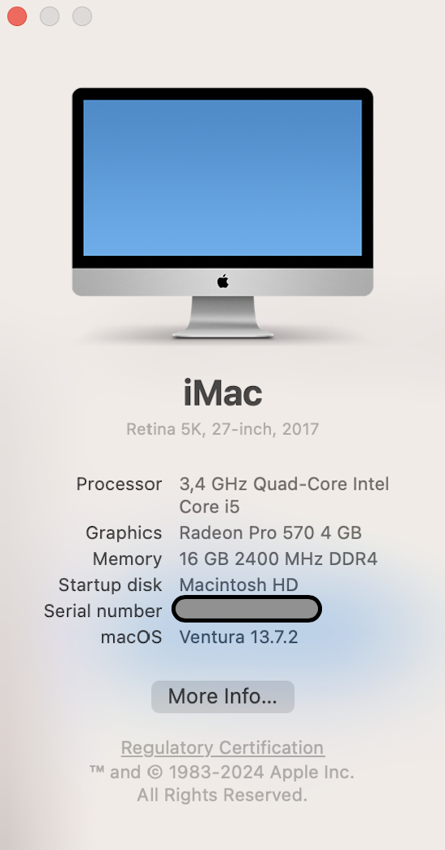Click the blue screen of the iMac picture
Screen dimensions: 445x850
click(222, 177)
